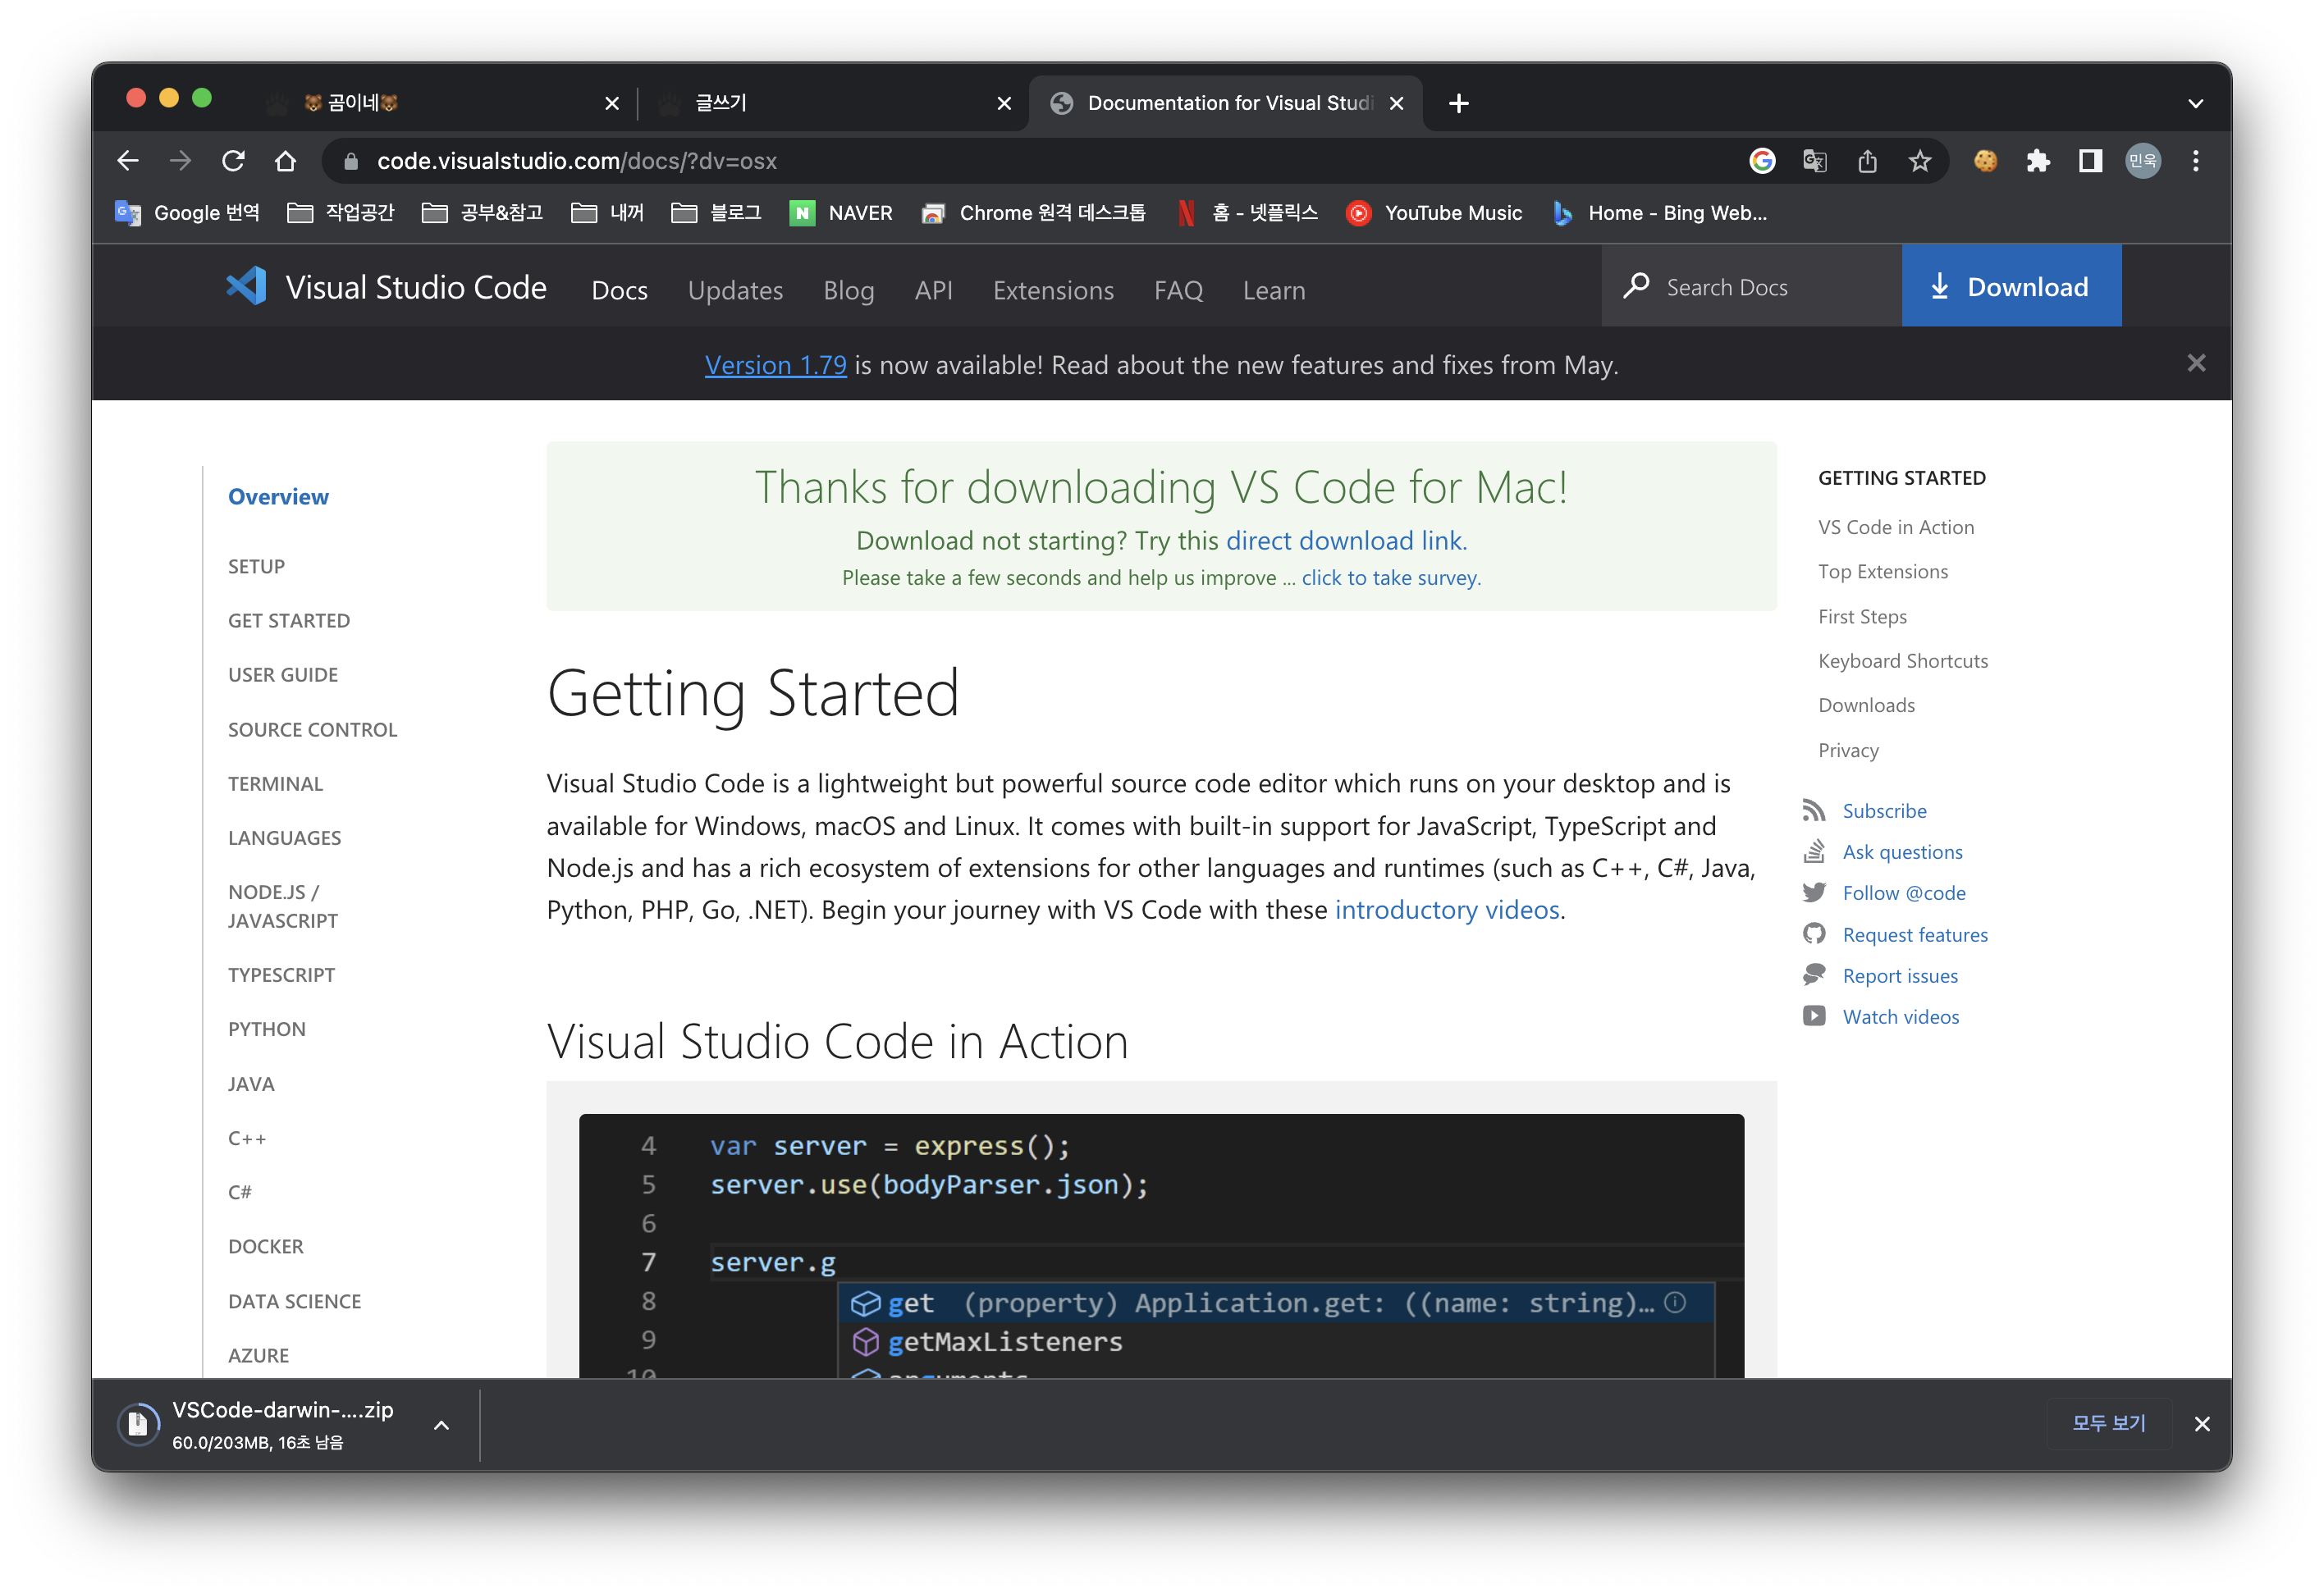The height and width of the screenshot is (1593, 2324).
Task: Click the blue Download button
Action: tap(2011, 287)
